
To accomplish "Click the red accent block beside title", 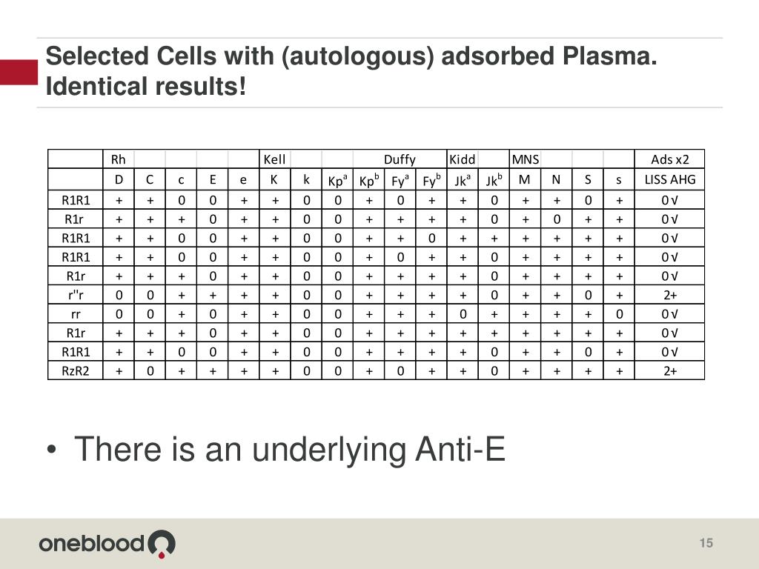I will tap(19, 72).
